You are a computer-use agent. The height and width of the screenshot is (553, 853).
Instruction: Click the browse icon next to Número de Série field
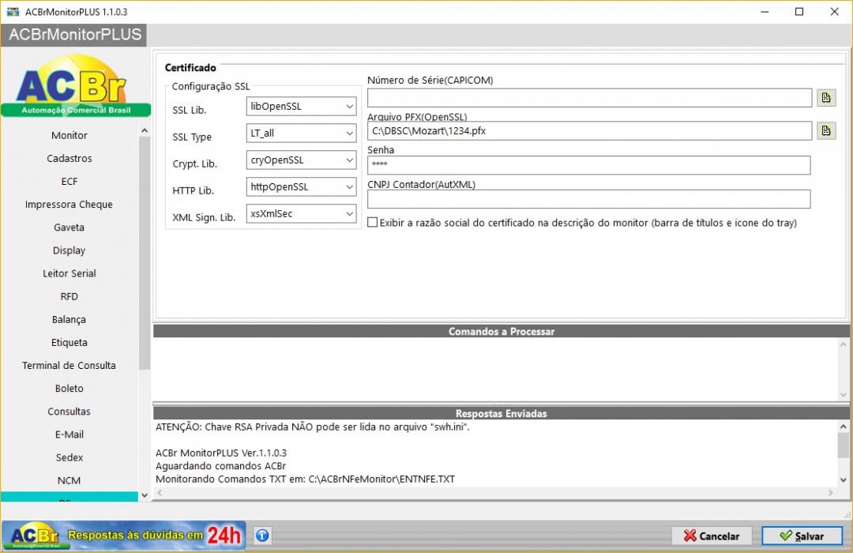pos(826,98)
